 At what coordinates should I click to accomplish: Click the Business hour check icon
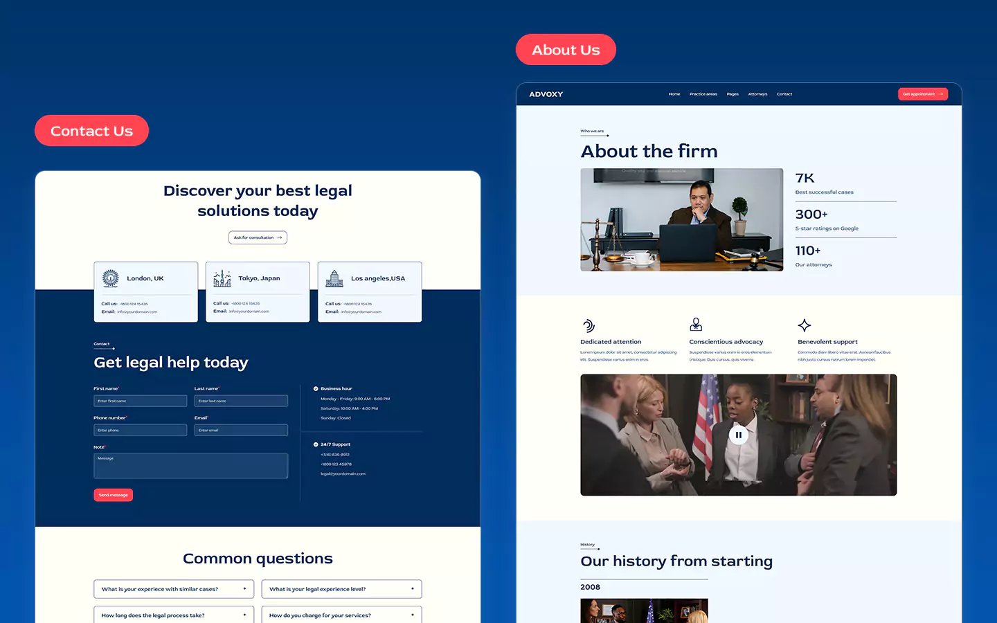316,388
